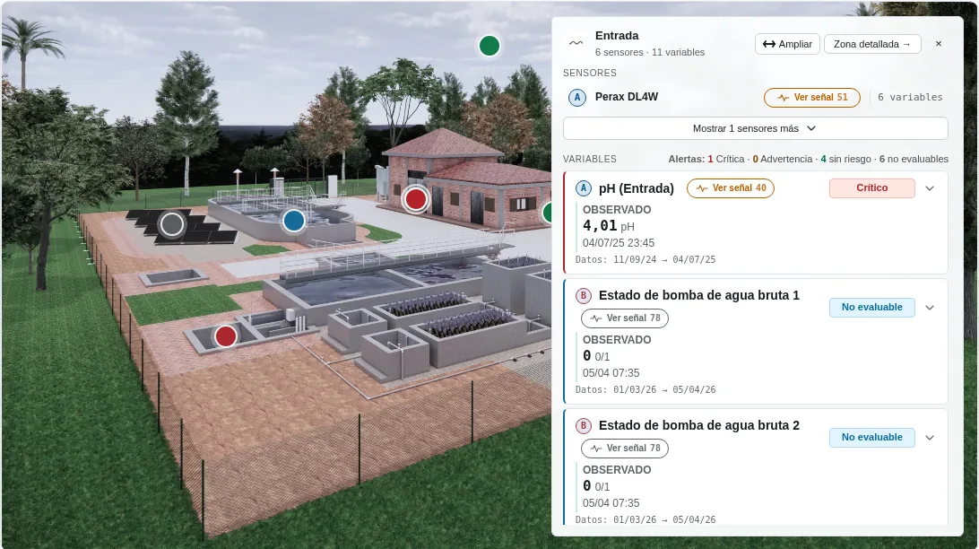Click '6 no evaluables' in the alerts summary
The width and height of the screenshot is (979, 549).
[x=914, y=160]
